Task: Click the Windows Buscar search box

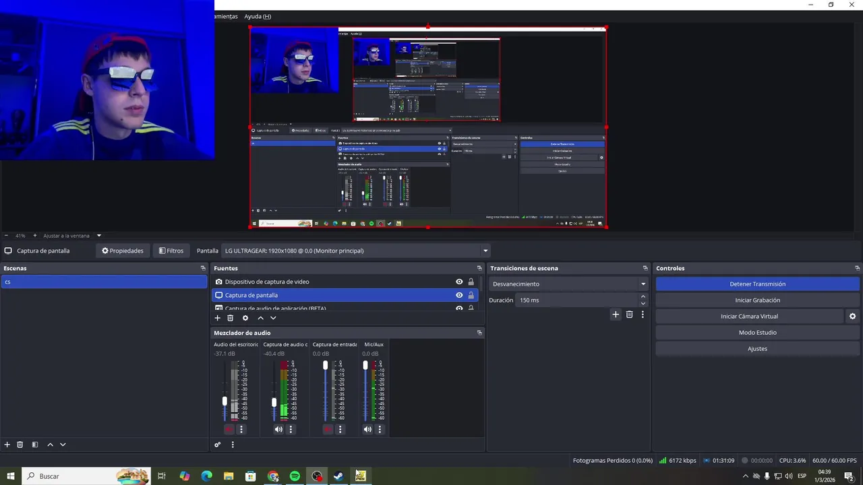Action: click(86, 476)
